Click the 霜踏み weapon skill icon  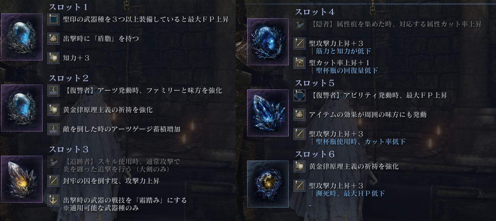(x=53, y=200)
